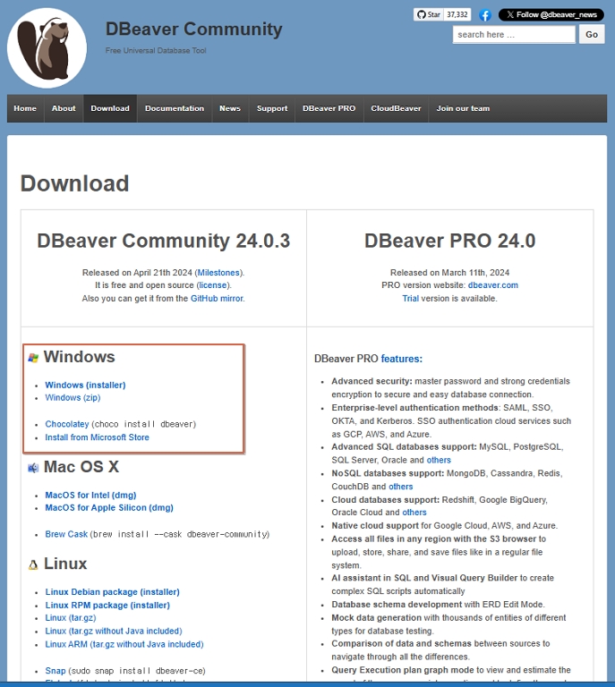Image resolution: width=615 pixels, height=687 pixels.
Task: Click the Windows logo icon
Action: pos(33,358)
